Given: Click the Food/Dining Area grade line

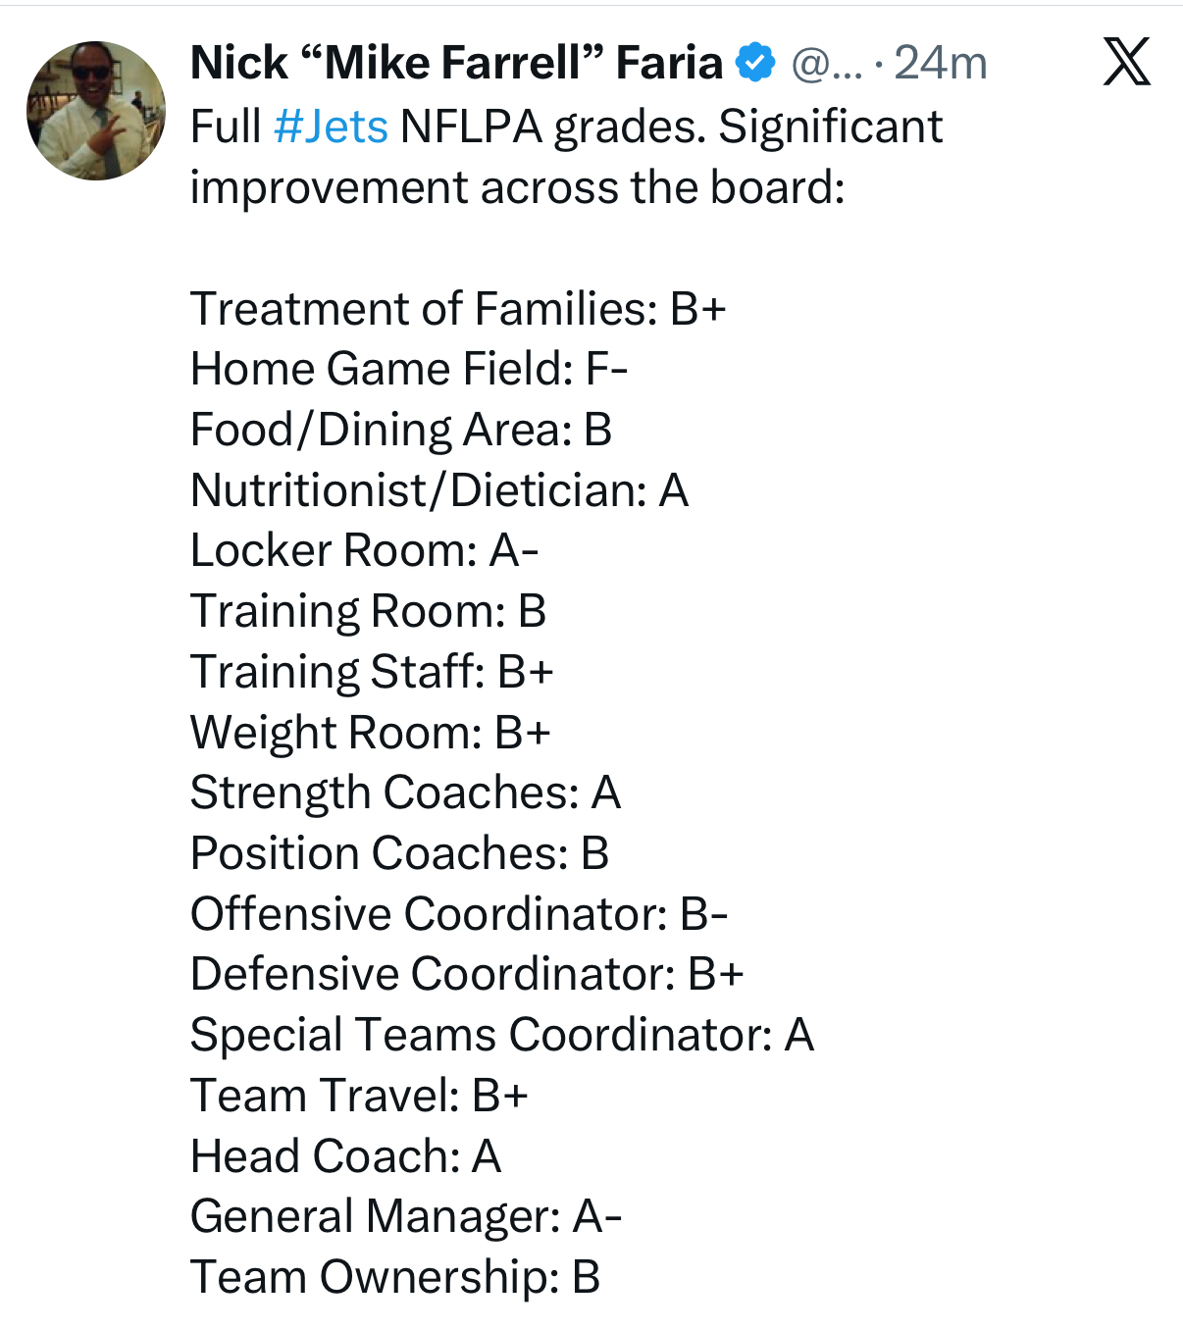Looking at the screenshot, I should pyautogui.click(x=401, y=430).
